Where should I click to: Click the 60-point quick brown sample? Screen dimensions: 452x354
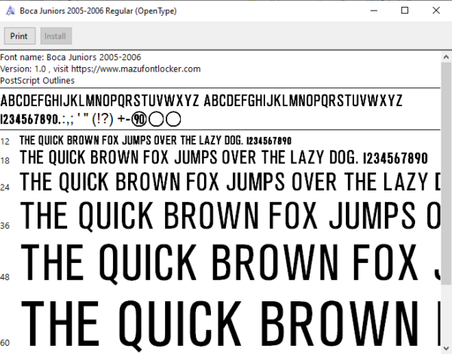click(x=230, y=325)
